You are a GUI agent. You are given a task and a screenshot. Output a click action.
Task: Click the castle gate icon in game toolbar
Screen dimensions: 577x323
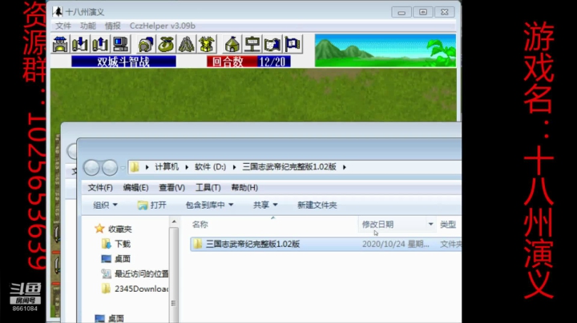[x=60, y=44]
